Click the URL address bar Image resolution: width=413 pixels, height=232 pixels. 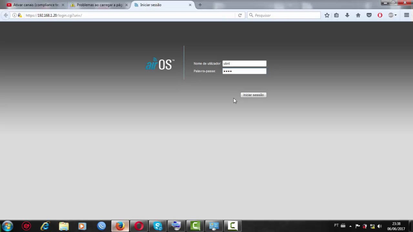click(x=129, y=15)
